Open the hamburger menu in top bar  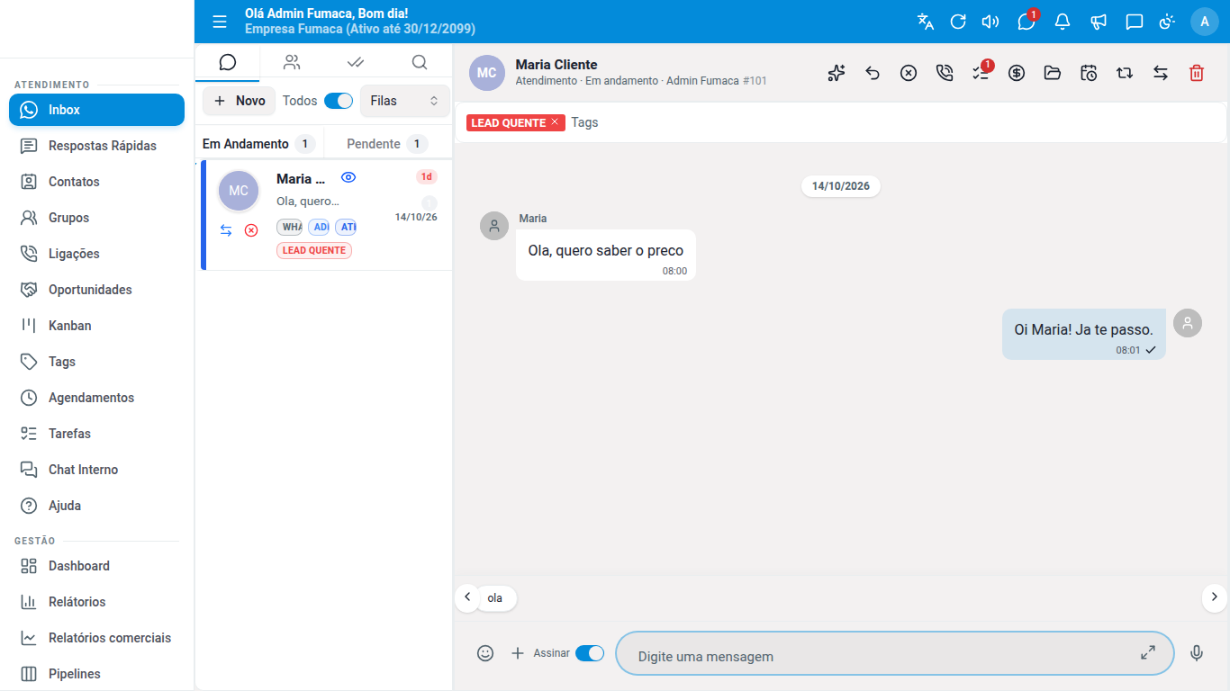pyautogui.click(x=220, y=22)
